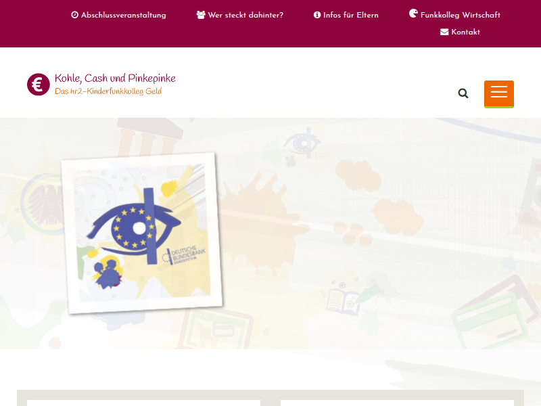Screen dimensions: 541x406
Task: Click the envelope icon beside Kontakt
Action: point(444,32)
